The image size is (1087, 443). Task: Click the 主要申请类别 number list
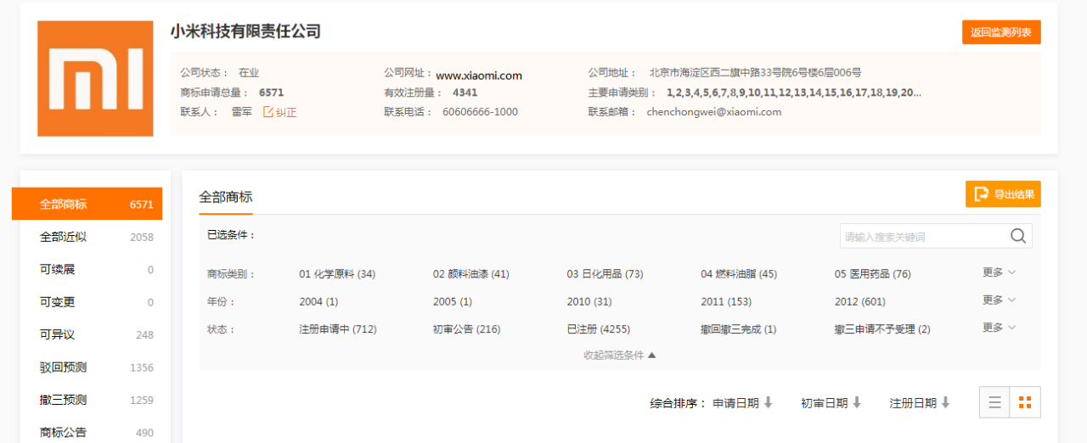click(794, 92)
